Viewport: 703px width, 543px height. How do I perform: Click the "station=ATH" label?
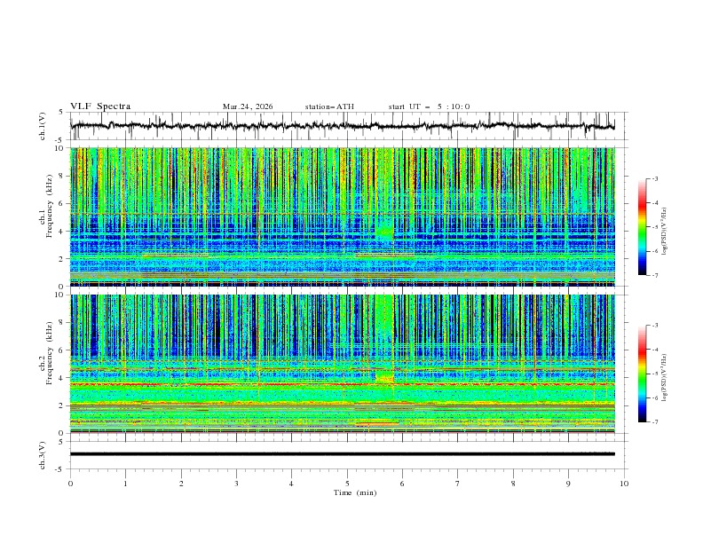[329, 106]
